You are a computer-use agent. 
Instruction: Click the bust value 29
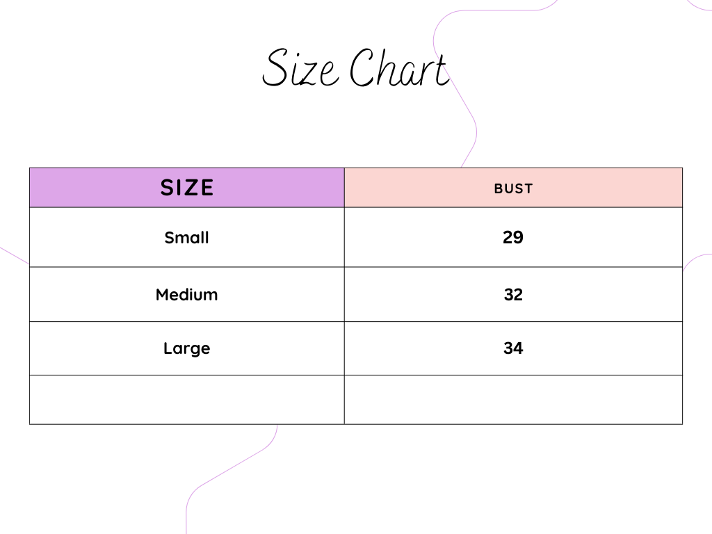tap(513, 238)
